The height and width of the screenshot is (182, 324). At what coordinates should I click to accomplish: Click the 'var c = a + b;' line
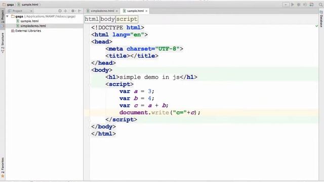[x=144, y=106]
